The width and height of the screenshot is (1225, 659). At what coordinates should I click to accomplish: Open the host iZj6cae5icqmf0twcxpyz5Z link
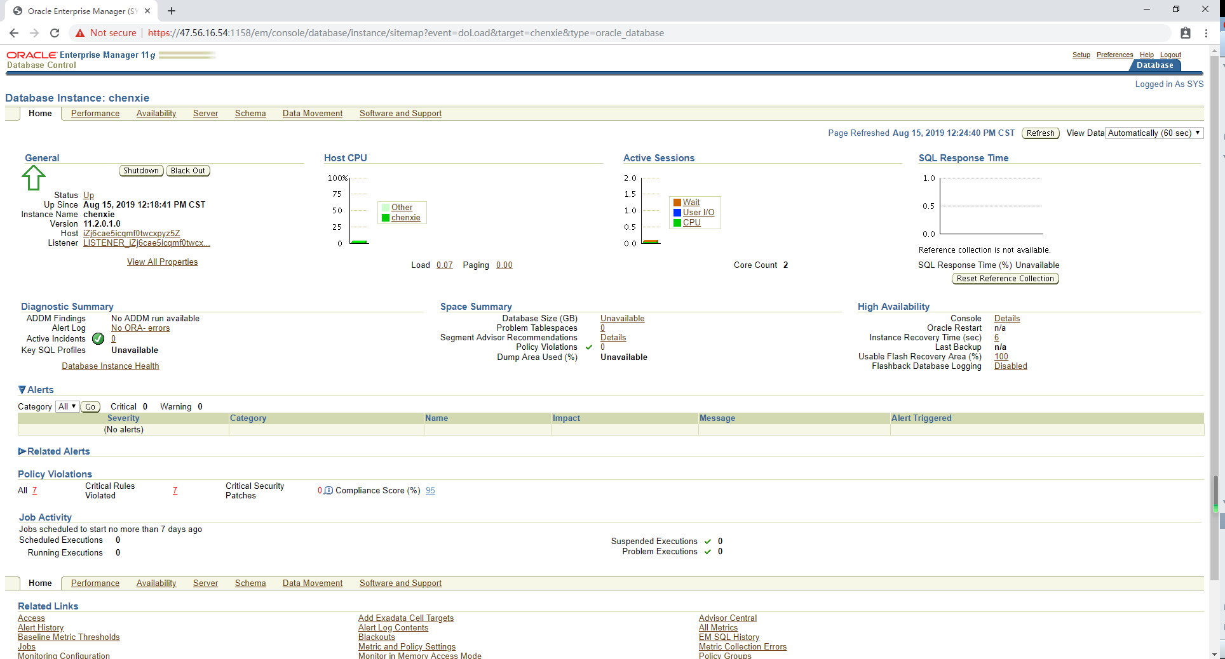click(132, 234)
